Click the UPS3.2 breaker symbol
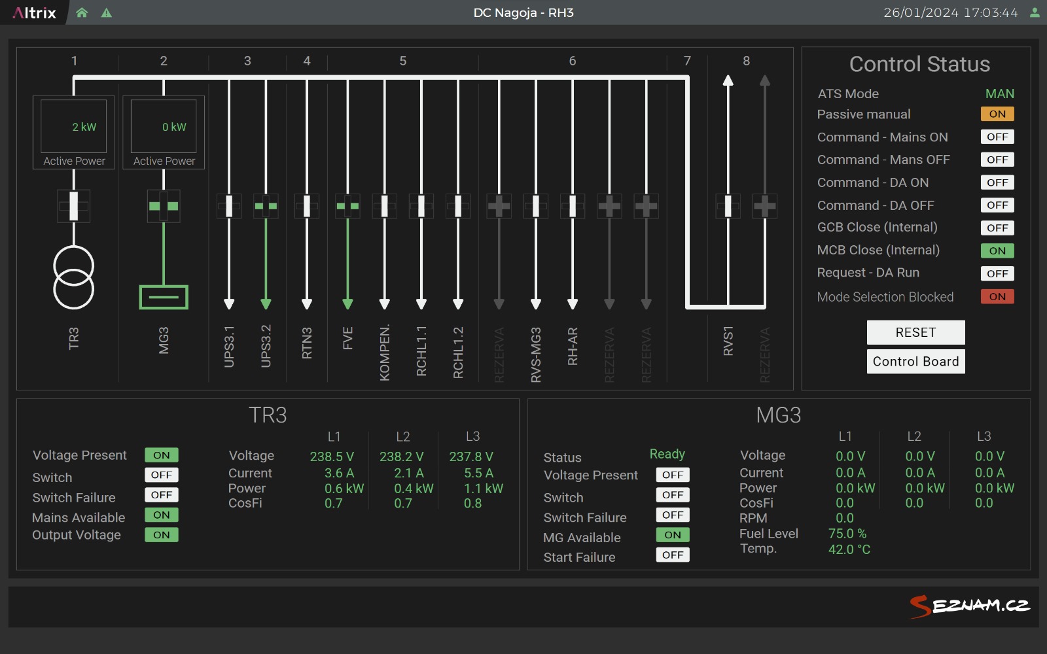1047x654 pixels. click(266, 206)
